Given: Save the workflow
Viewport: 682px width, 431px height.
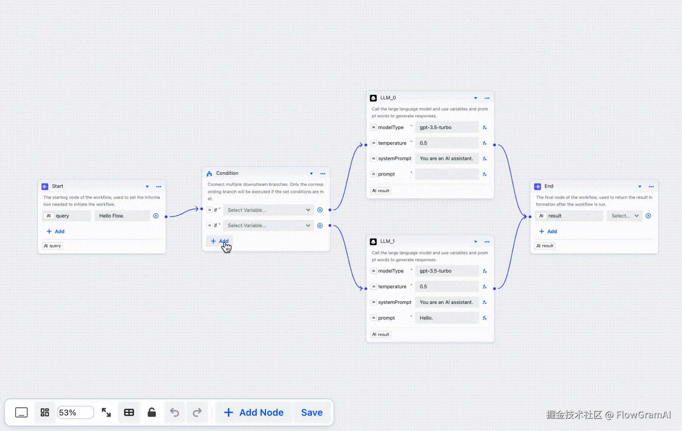Looking at the screenshot, I should pyautogui.click(x=312, y=412).
